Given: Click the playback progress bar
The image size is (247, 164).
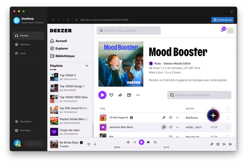Looking at the screenshot, I should [x=141, y=147].
